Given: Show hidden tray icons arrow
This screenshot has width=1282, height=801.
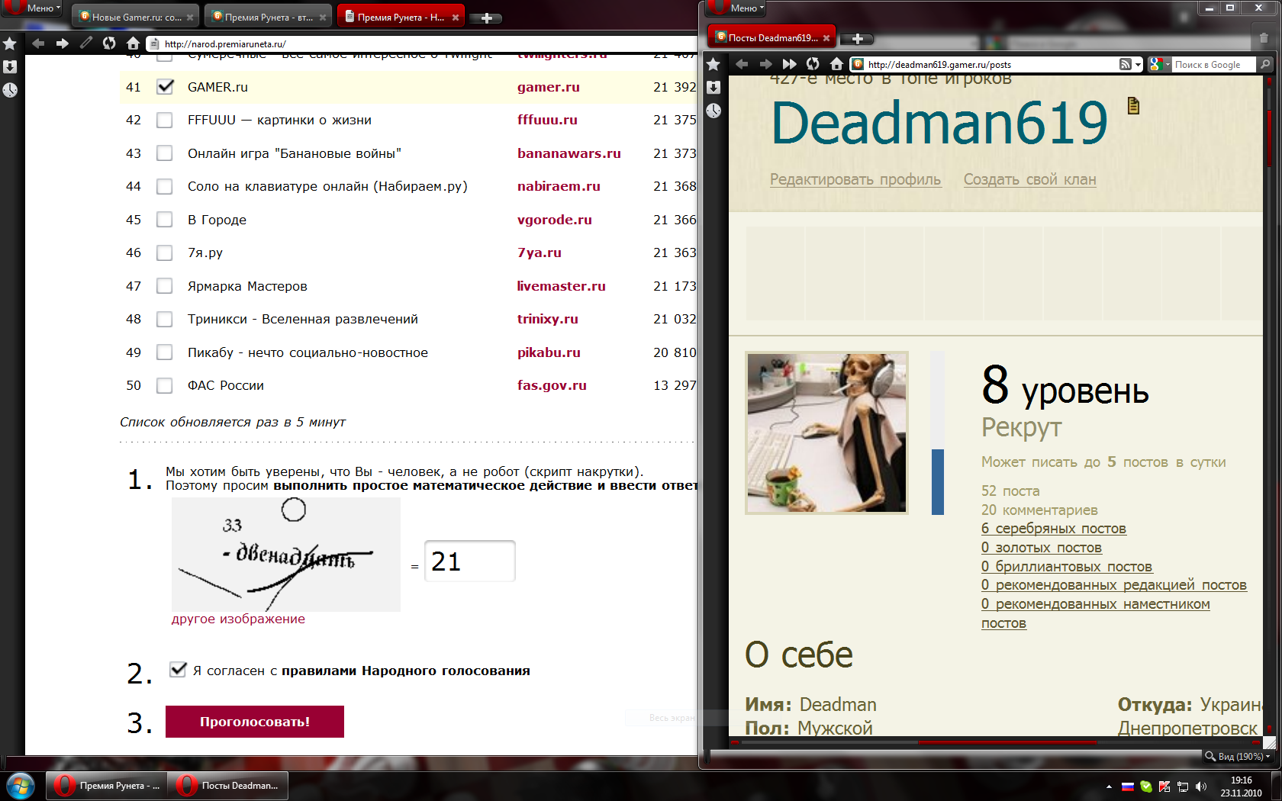Looking at the screenshot, I should coord(1109,787).
